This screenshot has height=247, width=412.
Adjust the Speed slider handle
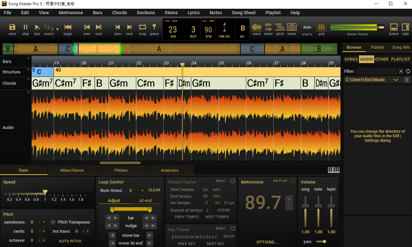(45, 192)
